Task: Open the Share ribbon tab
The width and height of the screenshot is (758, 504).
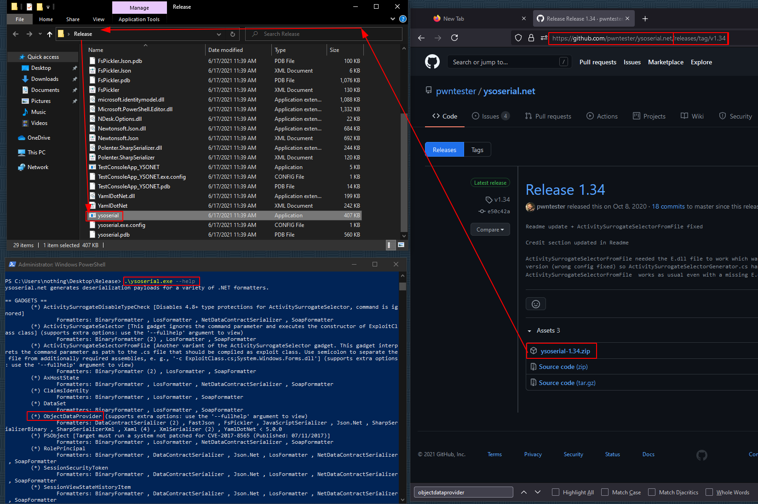Action: (73, 19)
